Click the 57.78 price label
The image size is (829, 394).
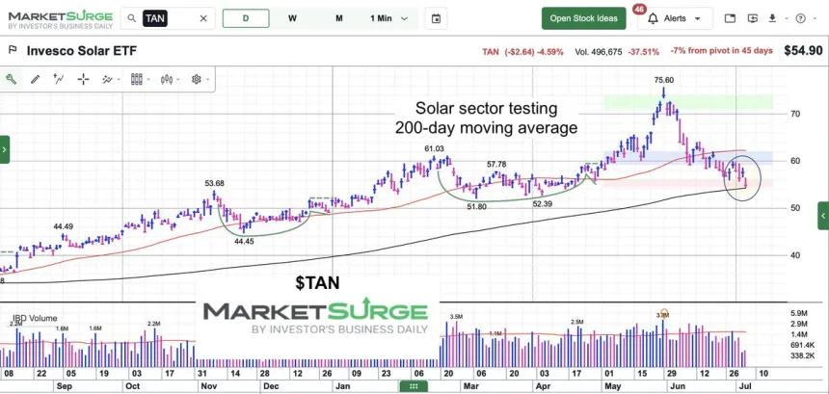497,165
